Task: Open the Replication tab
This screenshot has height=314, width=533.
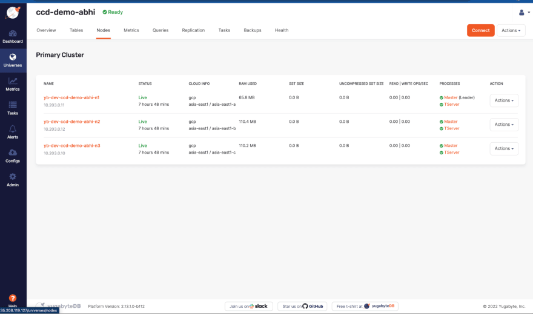Action: (x=193, y=30)
